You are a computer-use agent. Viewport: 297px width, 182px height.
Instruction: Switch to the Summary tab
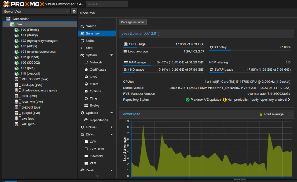click(93, 34)
